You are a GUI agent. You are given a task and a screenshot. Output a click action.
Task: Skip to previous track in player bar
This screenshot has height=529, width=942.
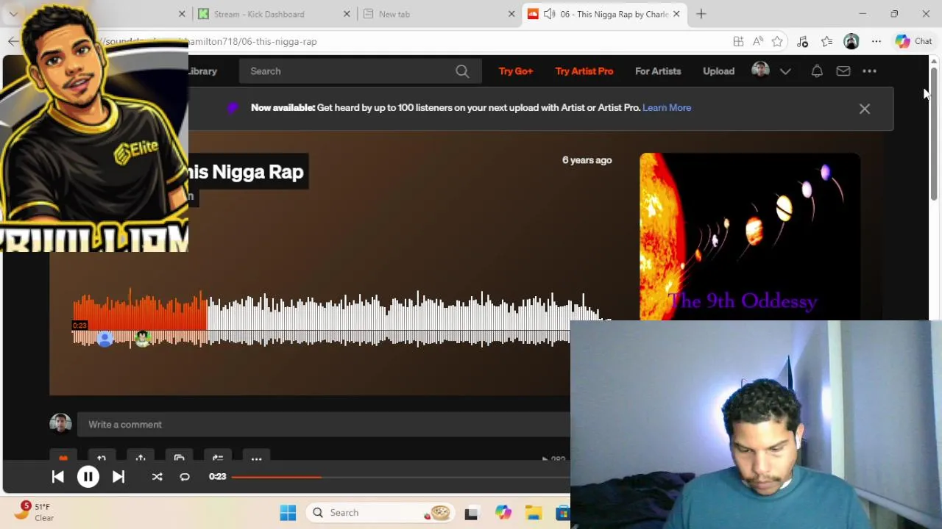[x=57, y=477]
